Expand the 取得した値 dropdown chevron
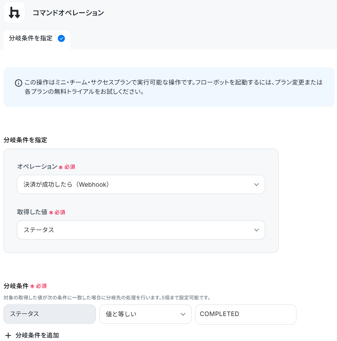The width and height of the screenshot is (337, 341). click(x=256, y=230)
